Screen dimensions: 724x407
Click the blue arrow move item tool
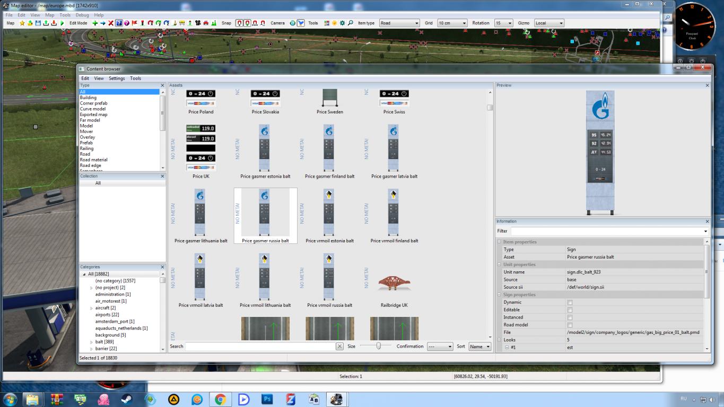tap(103, 23)
